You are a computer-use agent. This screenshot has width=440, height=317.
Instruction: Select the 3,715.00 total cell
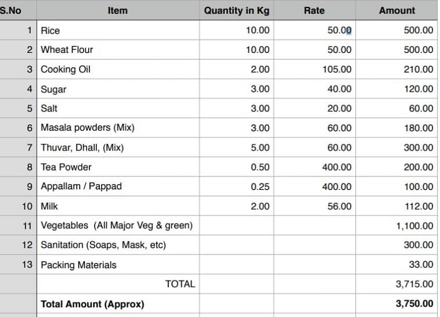click(x=396, y=284)
